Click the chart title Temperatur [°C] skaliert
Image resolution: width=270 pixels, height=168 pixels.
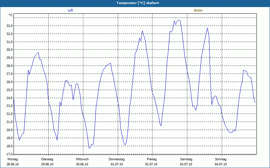[138, 3]
